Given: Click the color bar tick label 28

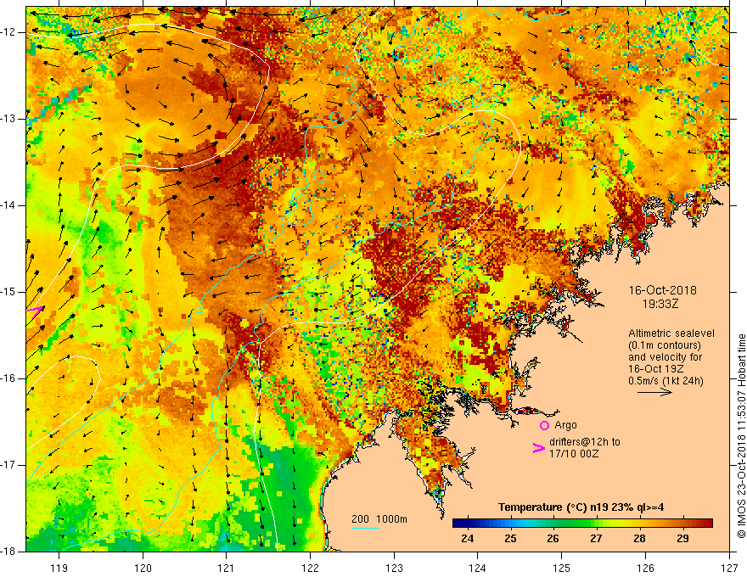Looking at the screenshot, I should [639, 539].
